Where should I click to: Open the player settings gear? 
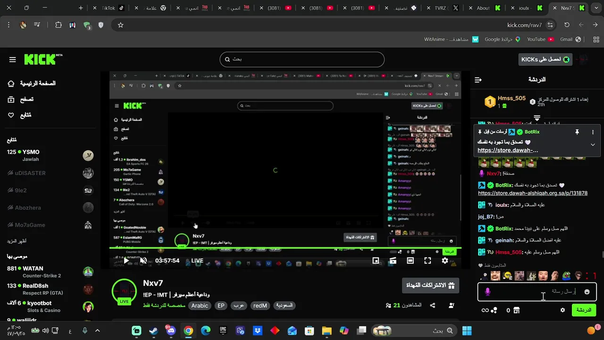click(x=445, y=261)
